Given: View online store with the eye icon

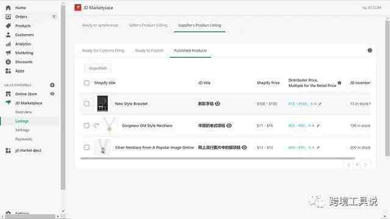Looking at the screenshot, I should point(52,94).
